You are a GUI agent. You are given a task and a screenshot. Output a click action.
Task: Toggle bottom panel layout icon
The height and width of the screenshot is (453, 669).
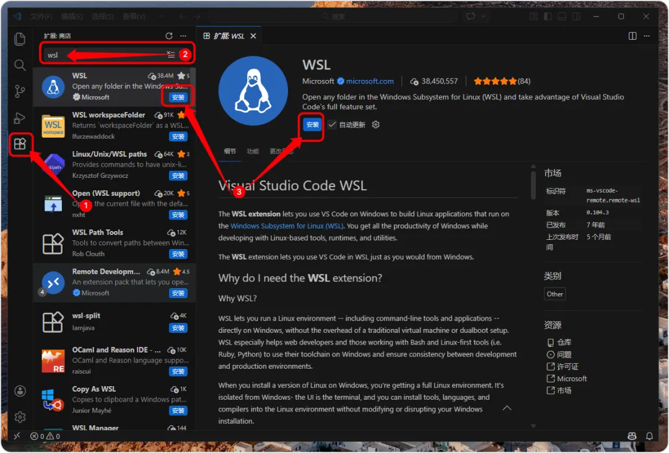pyautogui.click(x=562, y=16)
